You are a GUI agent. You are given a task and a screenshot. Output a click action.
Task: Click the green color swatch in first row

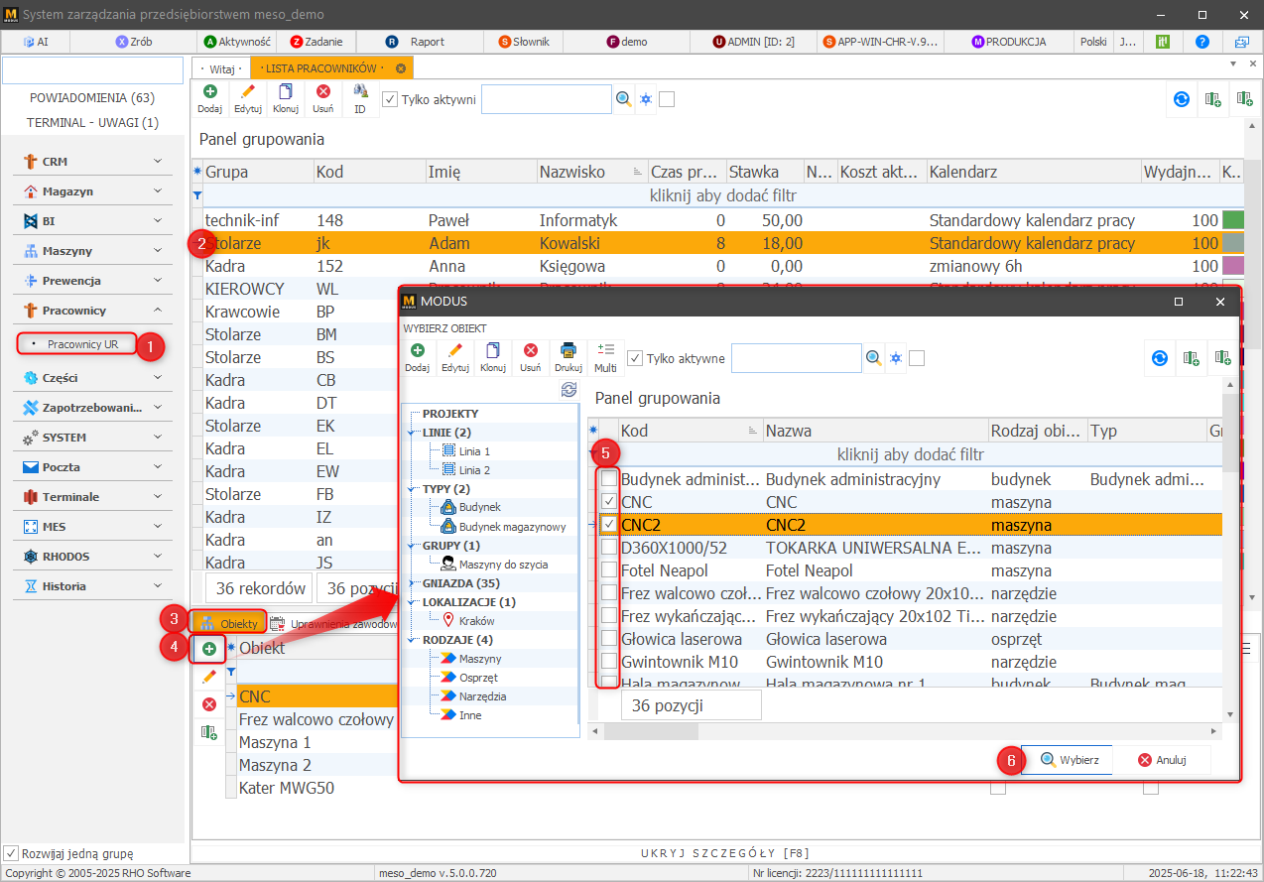point(1233,220)
